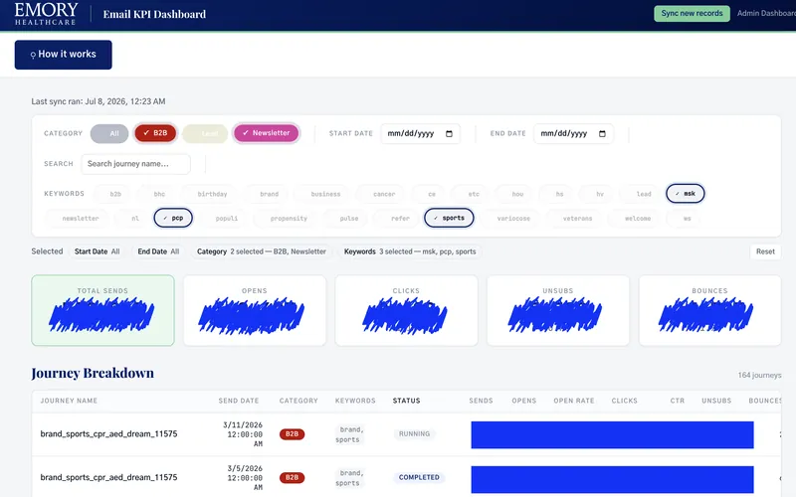Image resolution: width=796 pixels, height=497 pixels.
Task: Sort by the Sends column header
Action: point(481,401)
